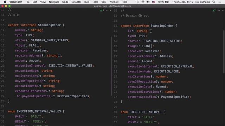Click line number 13 in left gutter

tap(3, 25)
